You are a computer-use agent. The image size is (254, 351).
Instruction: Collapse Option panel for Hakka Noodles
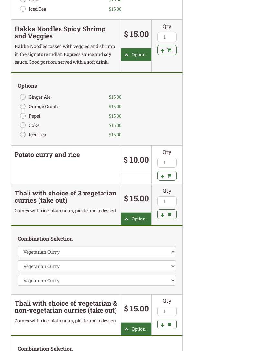(136, 55)
